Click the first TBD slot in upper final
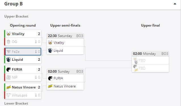Screen dimensions: 181x106 pyautogui.click(x=150, y=60)
